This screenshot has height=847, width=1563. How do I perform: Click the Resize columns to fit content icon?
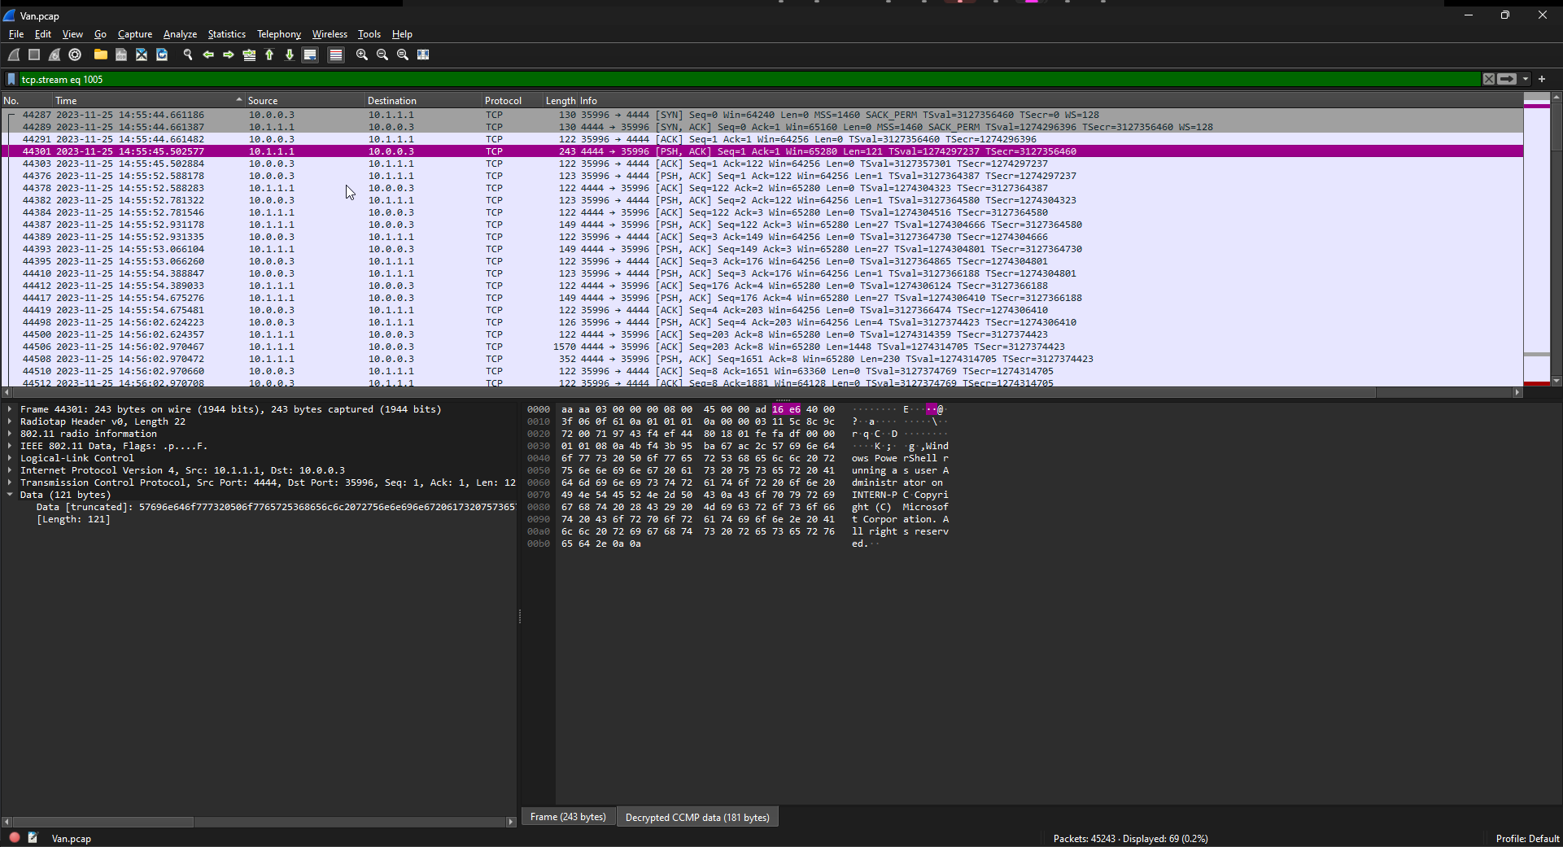(423, 55)
